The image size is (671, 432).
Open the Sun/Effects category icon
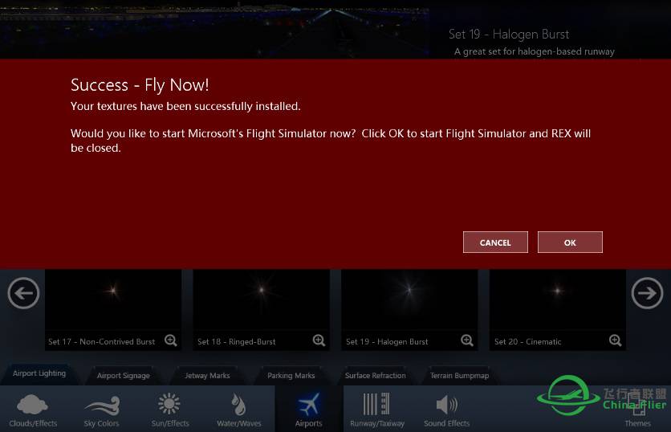click(x=169, y=404)
